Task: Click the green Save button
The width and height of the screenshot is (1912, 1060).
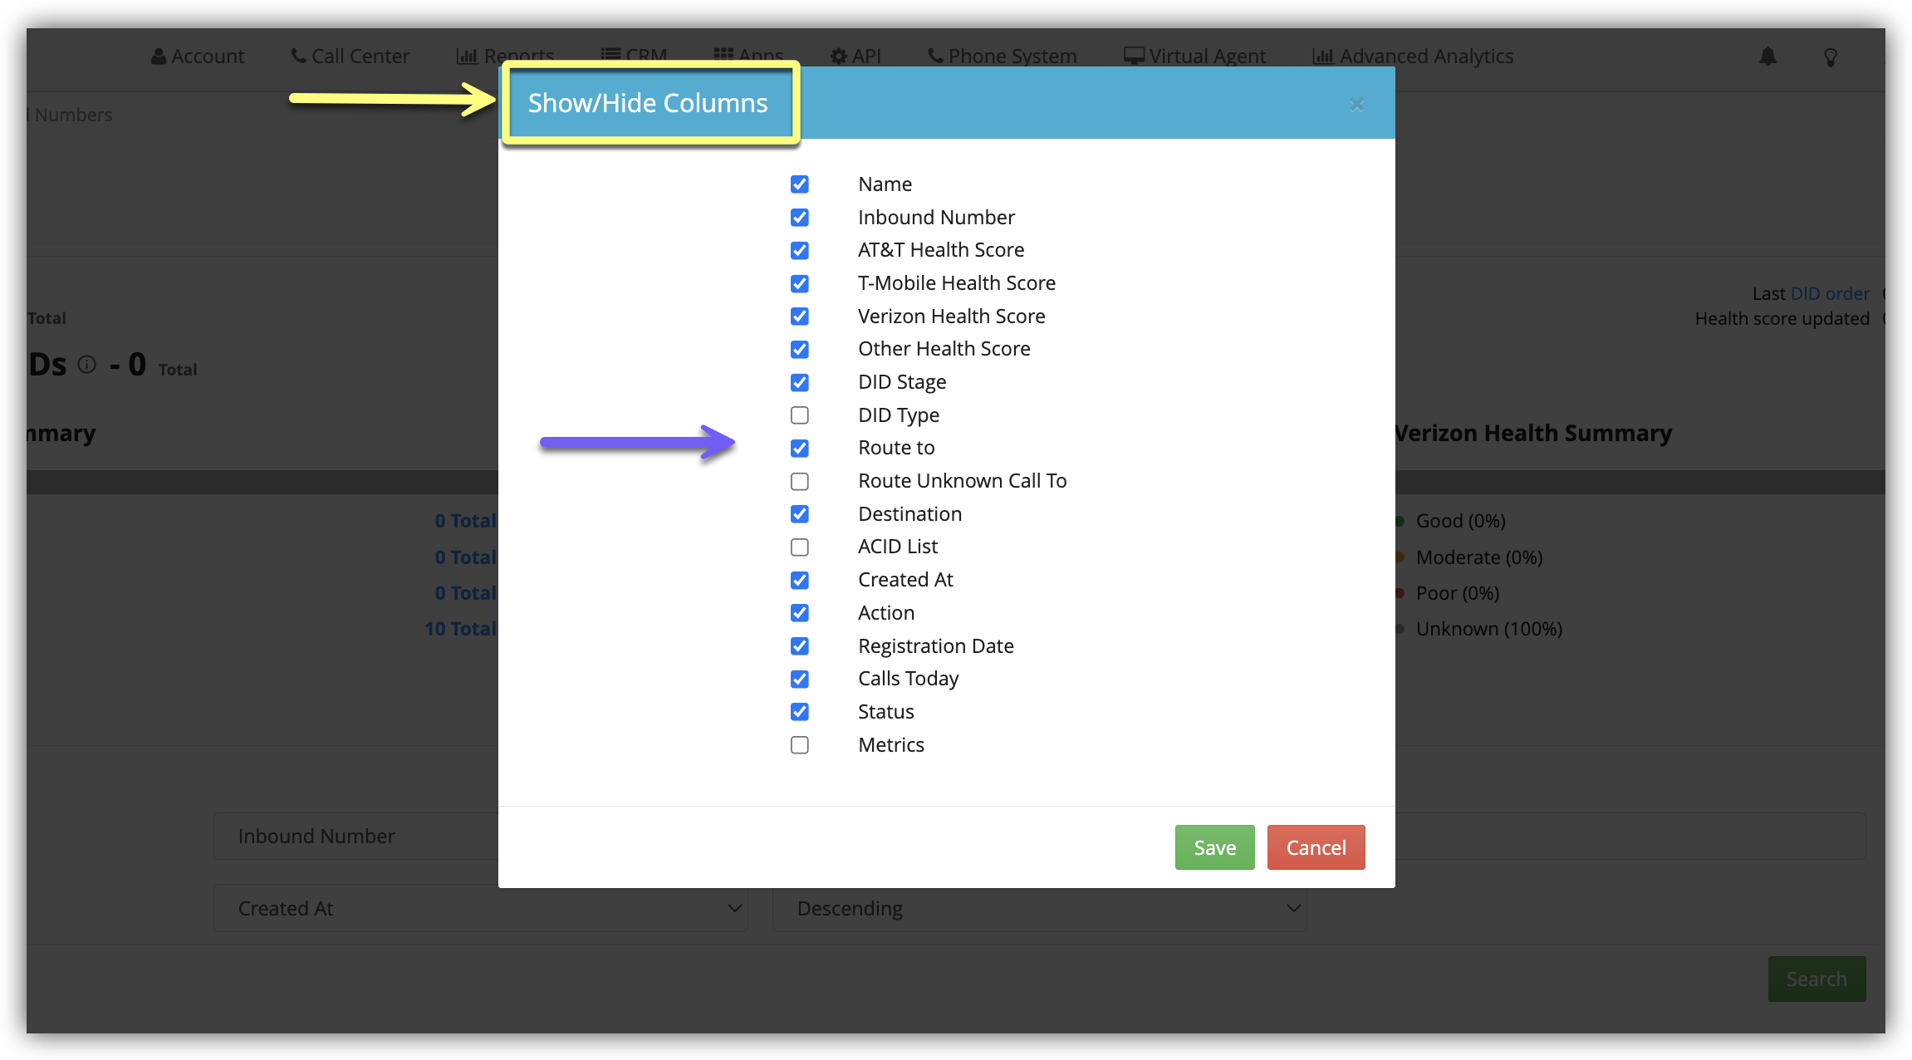Action: (x=1214, y=847)
